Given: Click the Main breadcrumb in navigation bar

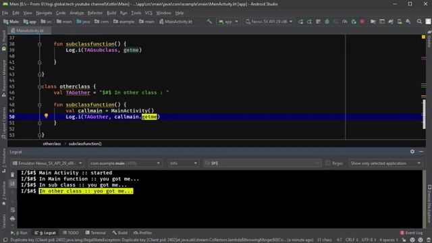Looking at the screenshot, I should (11, 22).
